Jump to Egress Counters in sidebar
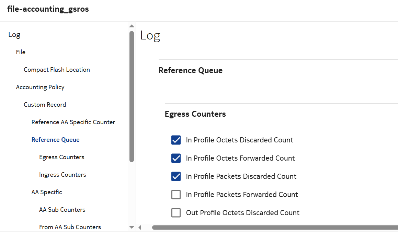 (61, 157)
